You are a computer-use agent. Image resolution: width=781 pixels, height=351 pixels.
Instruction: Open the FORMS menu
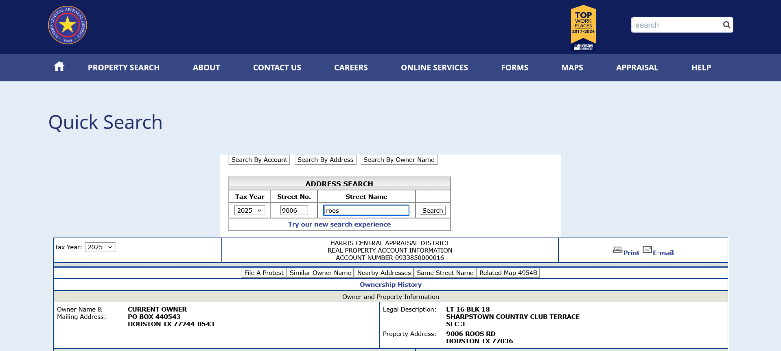coord(514,68)
